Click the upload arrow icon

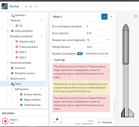coord(61,122)
